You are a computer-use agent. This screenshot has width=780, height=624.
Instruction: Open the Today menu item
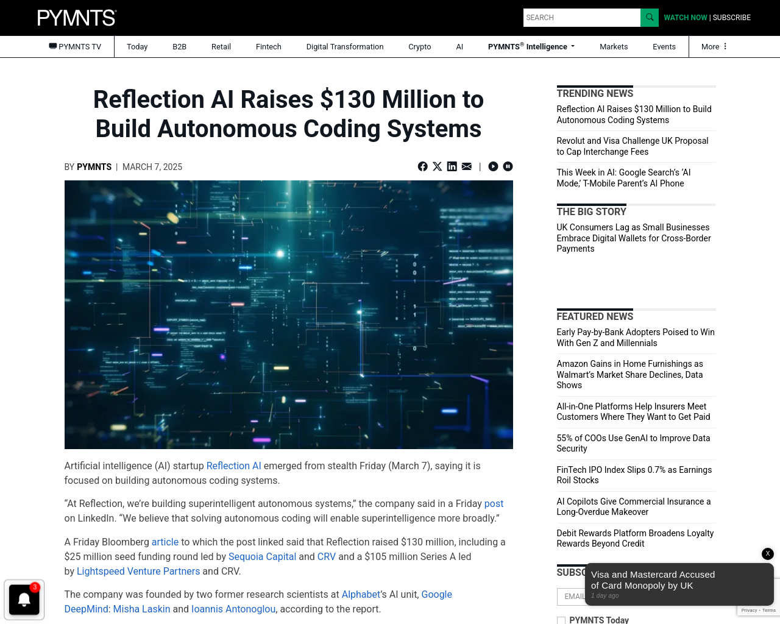[137, 47]
